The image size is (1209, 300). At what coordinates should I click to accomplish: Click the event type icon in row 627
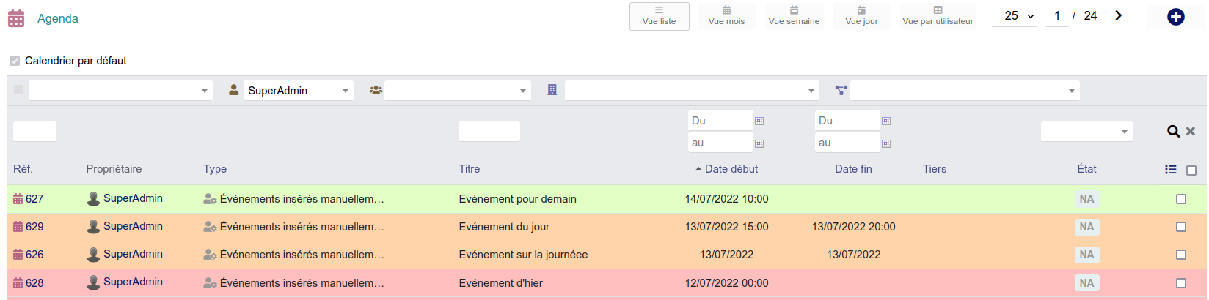210,199
